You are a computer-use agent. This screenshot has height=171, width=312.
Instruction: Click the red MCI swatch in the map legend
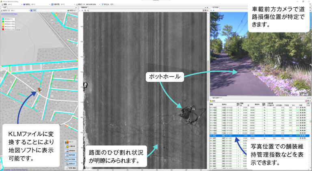click(x=3, y=30)
